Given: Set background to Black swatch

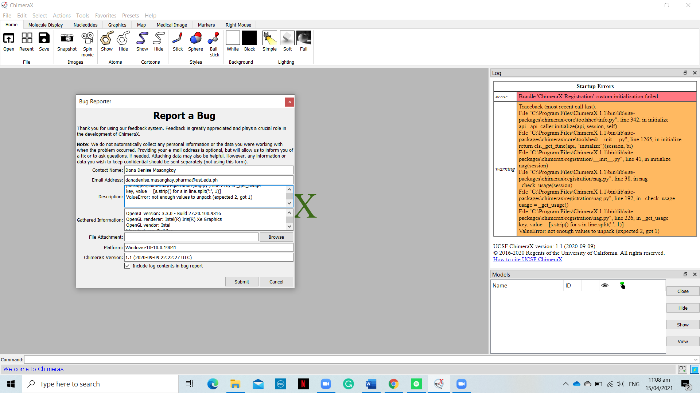Looking at the screenshot, I should pos(249,38).
